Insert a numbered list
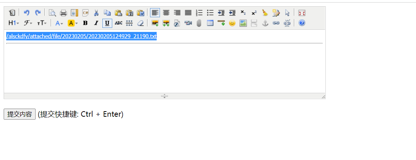The width and height of the screenshot is (416, 160). (x=199, y=13)
